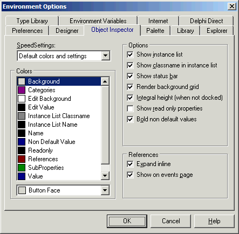Screen dimensions: 239x234
Task: Toggle Show instance list checkbox
Action: 130,54
